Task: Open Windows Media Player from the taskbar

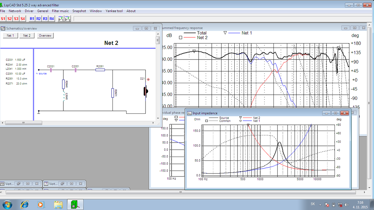Action: (x=41, y=204)
